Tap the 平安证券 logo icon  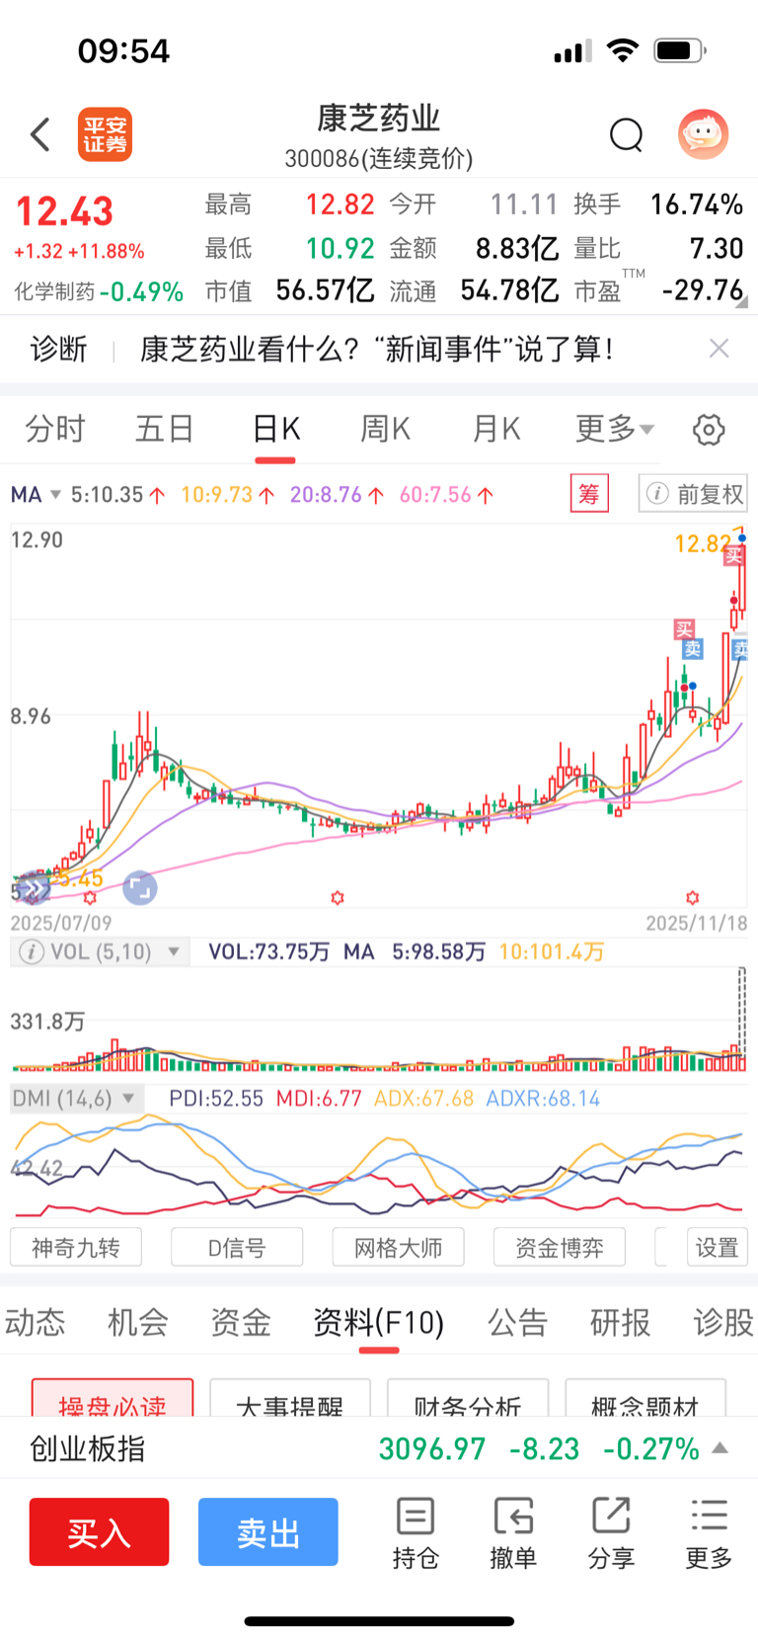(x=105, y=134)
